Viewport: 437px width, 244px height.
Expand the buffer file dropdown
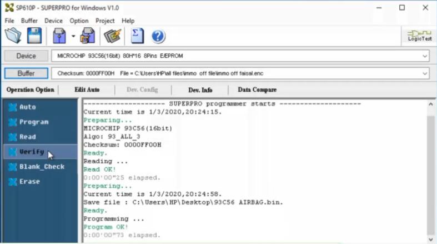tap(424, 73)
